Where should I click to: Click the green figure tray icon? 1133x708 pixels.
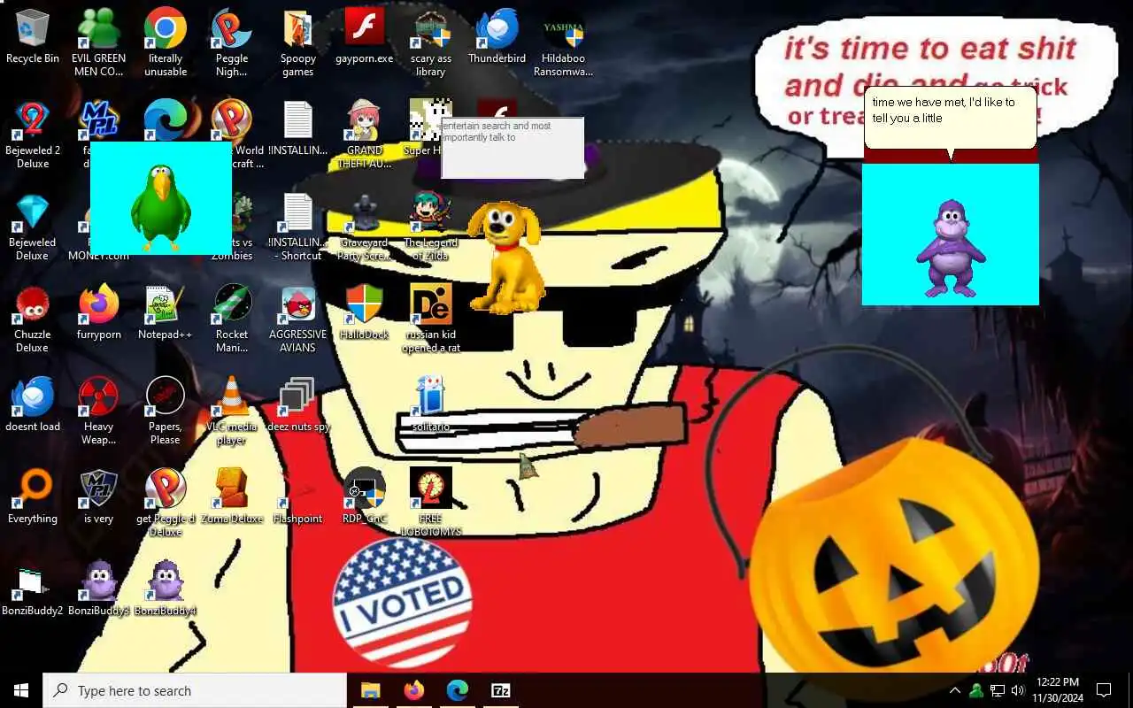976,690
